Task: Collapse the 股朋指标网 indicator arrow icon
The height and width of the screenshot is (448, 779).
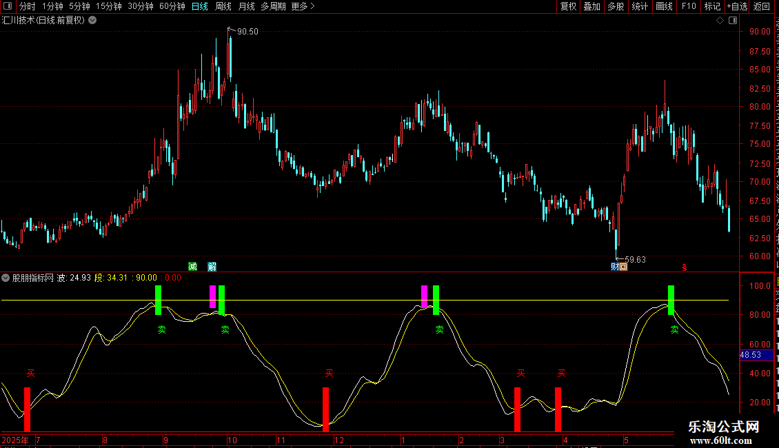Action: 6,278
